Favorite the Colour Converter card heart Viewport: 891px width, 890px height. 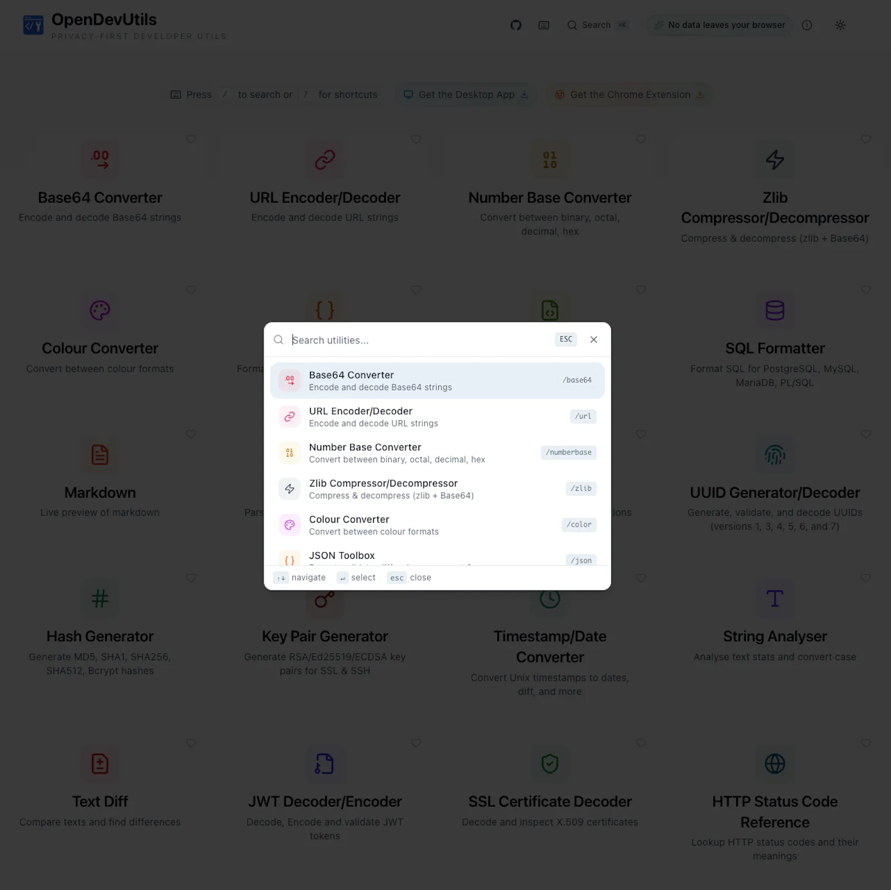(x=191, y=290)
